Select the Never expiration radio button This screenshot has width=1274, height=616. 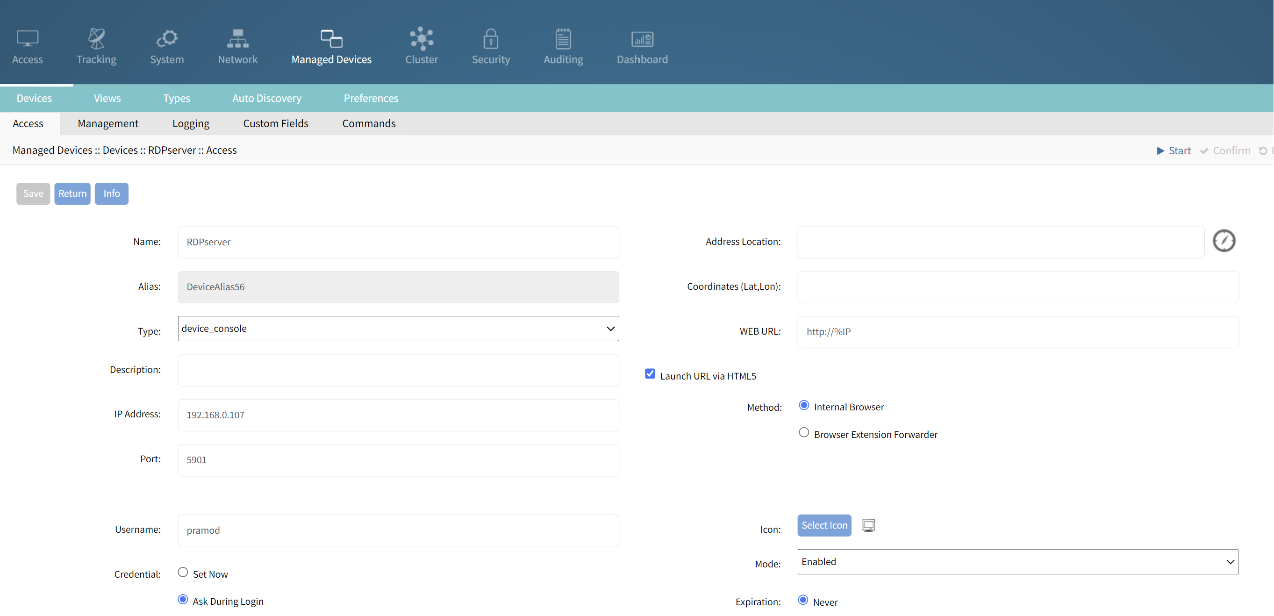point(803,602)
